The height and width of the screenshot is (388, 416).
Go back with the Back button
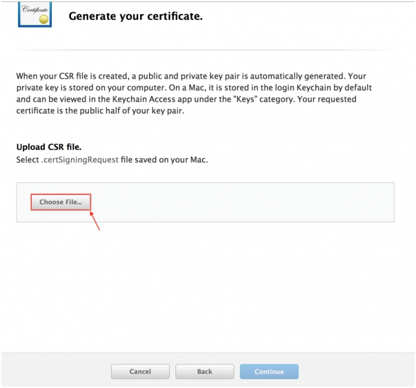tap(204, 371)
